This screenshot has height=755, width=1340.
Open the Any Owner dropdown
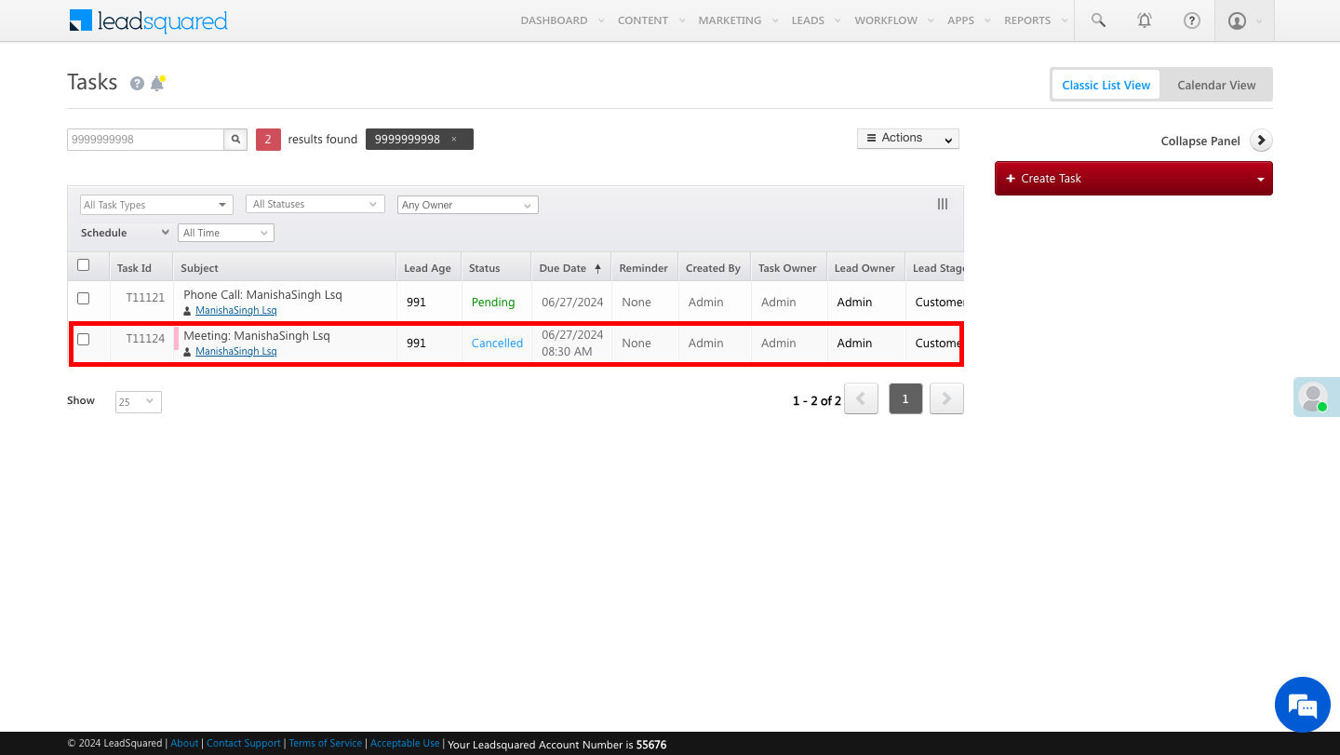pyautogui.click(x=468, y=205)
